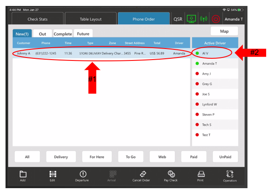Tap the Edit icon in bottom toolbar
The height and width of the screenshot is (192, 267).
53,174
